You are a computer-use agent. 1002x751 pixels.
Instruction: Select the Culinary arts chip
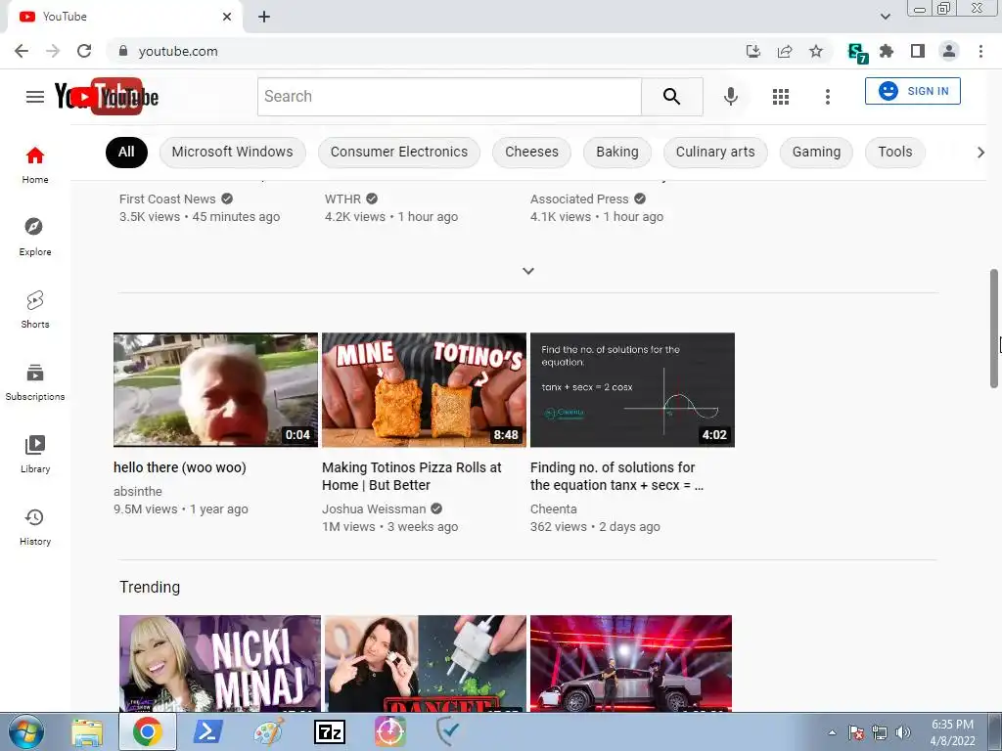(715, 152)
